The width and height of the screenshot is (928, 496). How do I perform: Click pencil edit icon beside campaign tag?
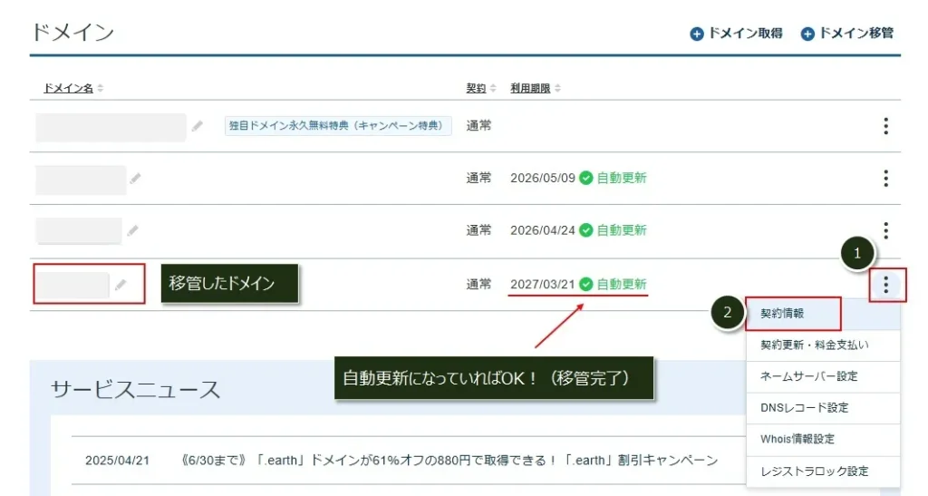(197, 125)
